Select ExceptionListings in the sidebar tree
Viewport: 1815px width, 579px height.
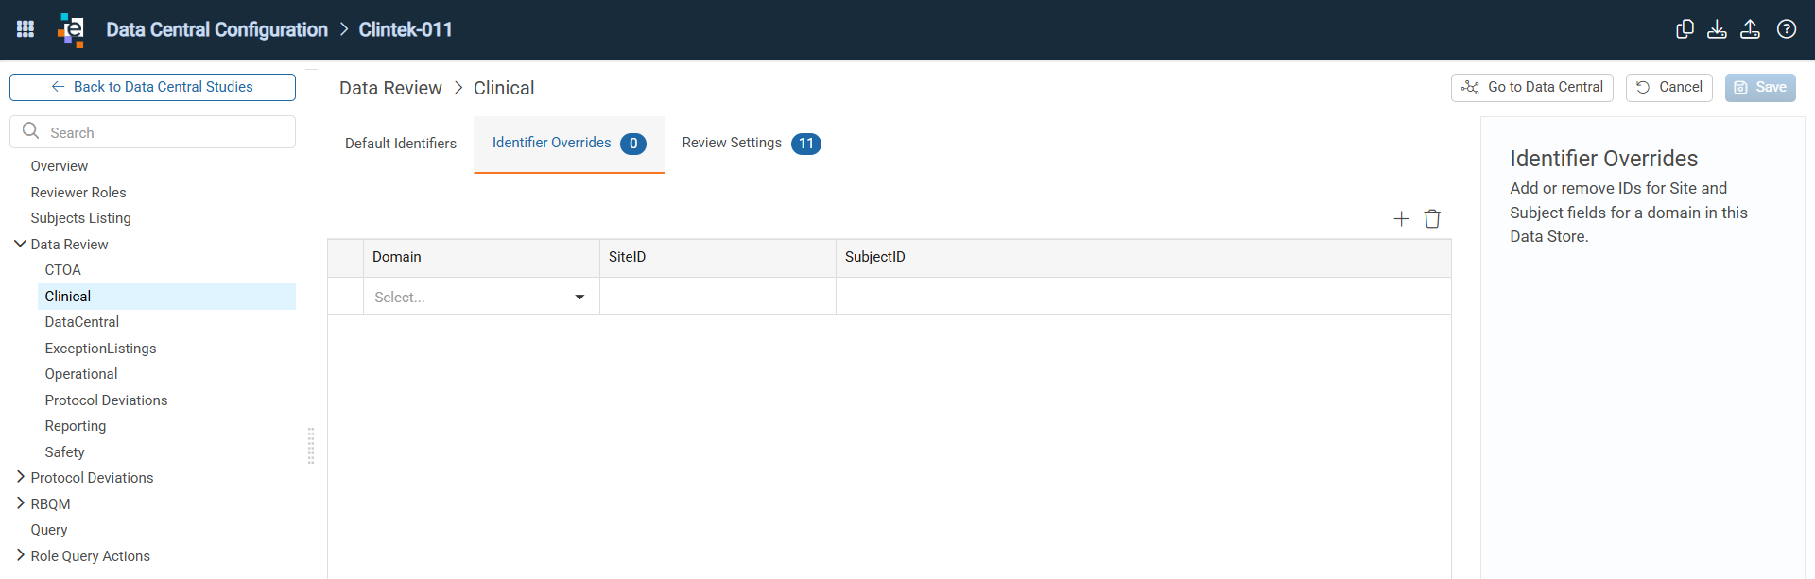101,349
